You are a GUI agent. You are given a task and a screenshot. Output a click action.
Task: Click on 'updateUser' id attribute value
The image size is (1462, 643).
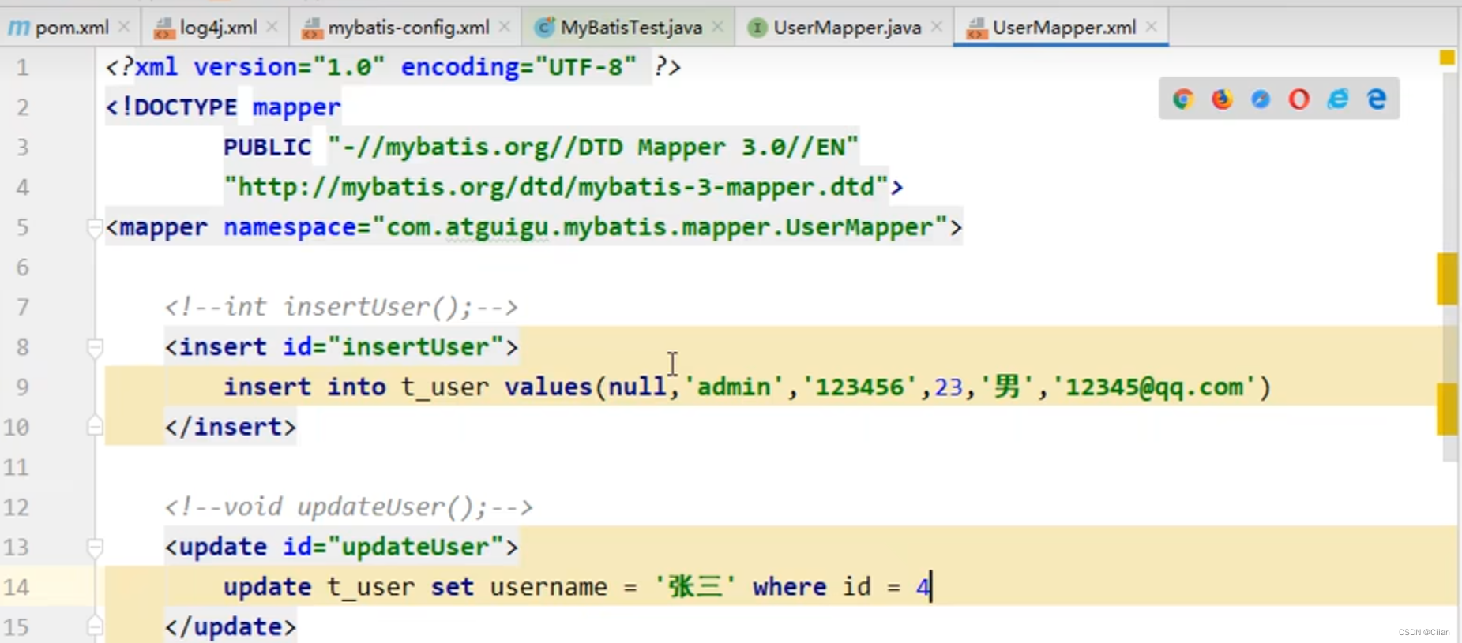415,547
